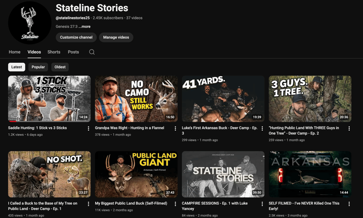Open options menu for Grandpa Was Right video
This screenshot has width=363, height=218.
pos(175,128)
